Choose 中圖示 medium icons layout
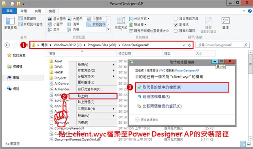Viewport: 253px width, 149px height. coord(95,19)
